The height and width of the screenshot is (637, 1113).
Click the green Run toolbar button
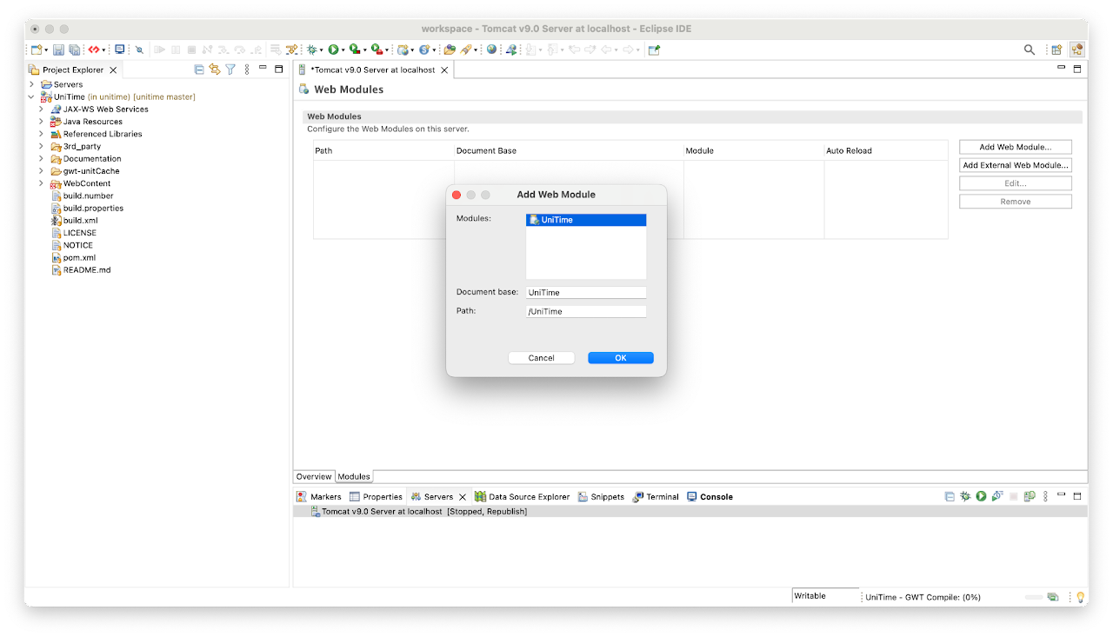332,50
